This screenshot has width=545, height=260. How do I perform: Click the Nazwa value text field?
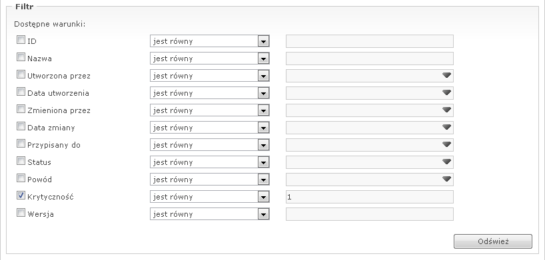tap(370, 59)
